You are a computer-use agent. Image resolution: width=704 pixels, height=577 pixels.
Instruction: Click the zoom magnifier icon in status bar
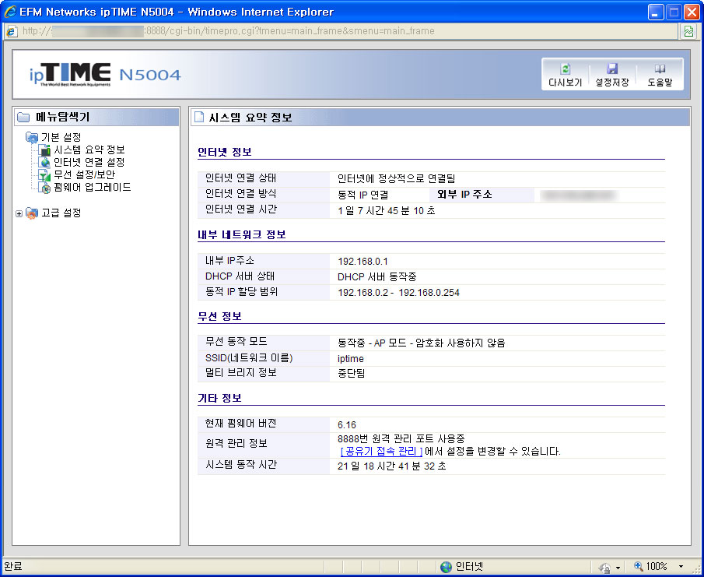tap(638, 566)
